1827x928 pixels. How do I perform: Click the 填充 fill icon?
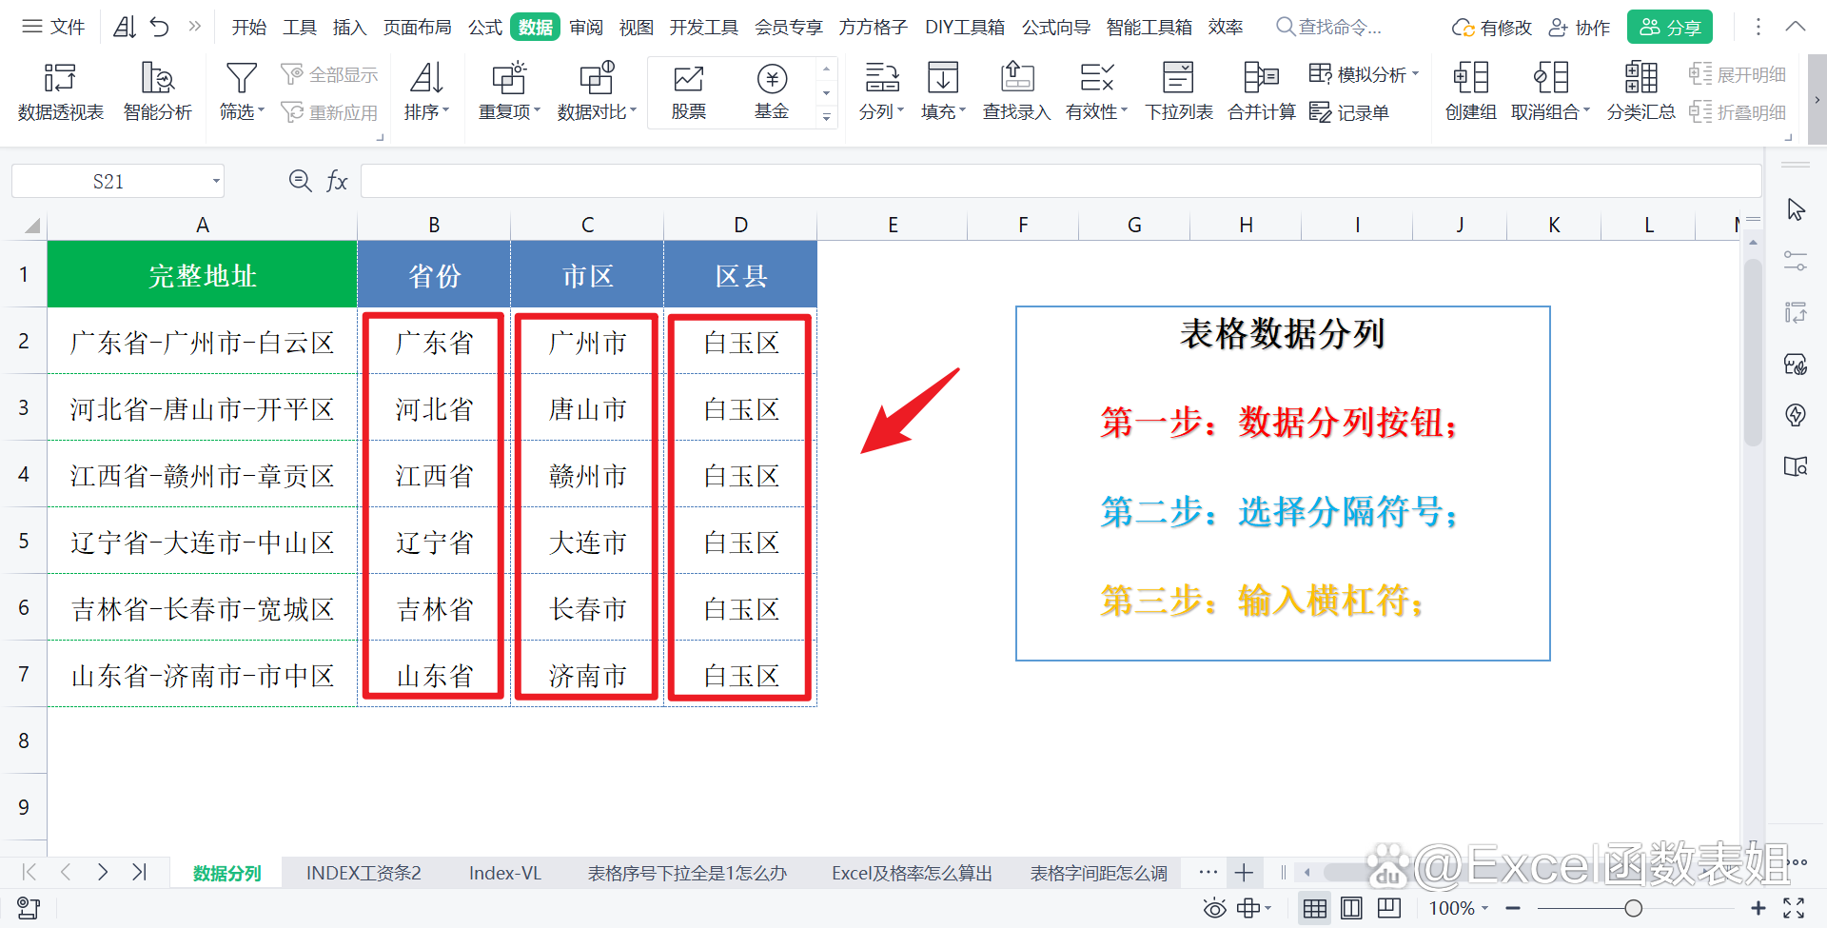[x=943, y=78]
